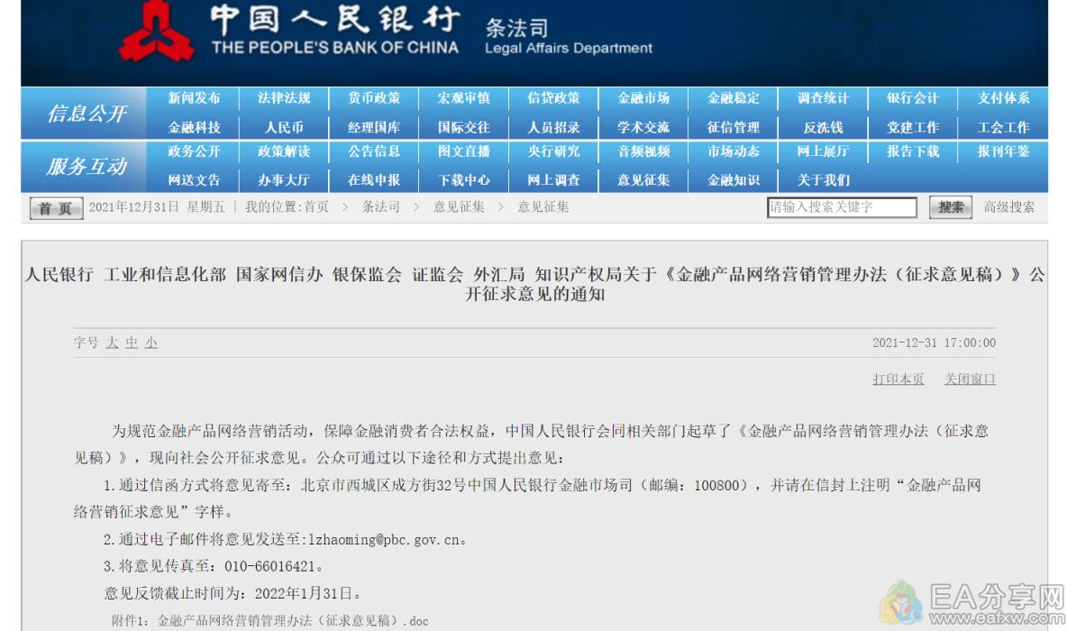The height and width of the screenshot is (631, 1067).
Task: Set font size to medium 中
Action: [x=132, y=343]
